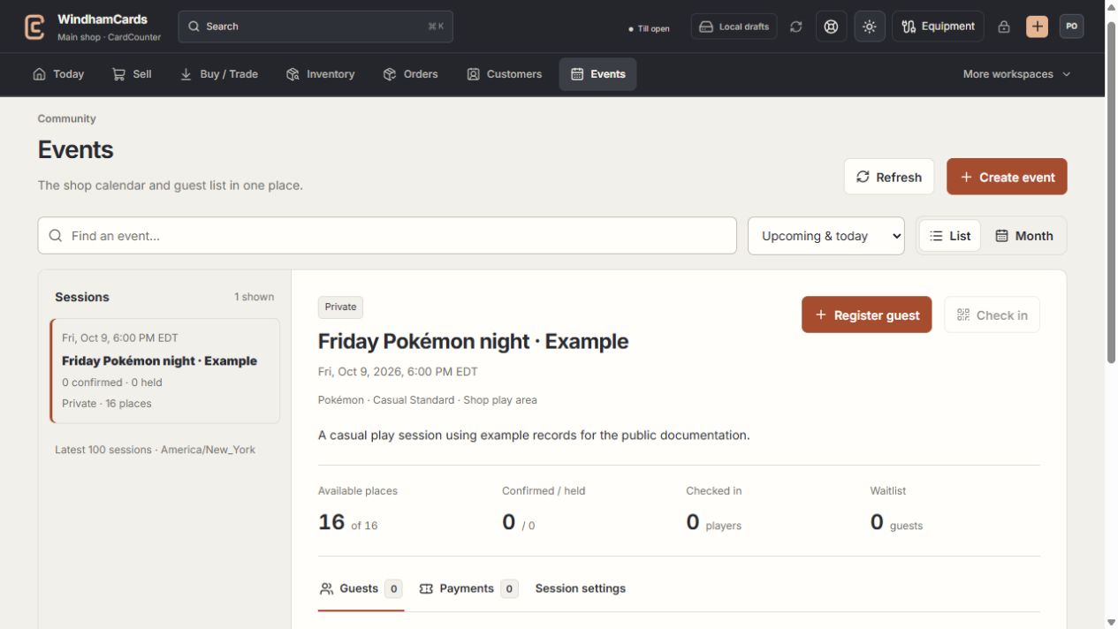The width and height of the screenshot is (1118, 629).
Task: Click the Checked in '0 players' value
Action: pyautogui.click(x=713, y=523)
